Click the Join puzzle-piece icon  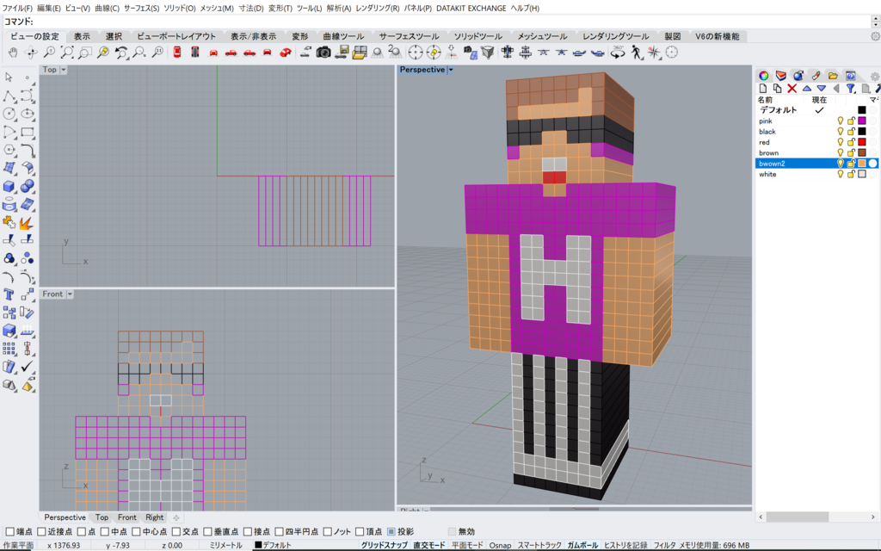(9, 223)
